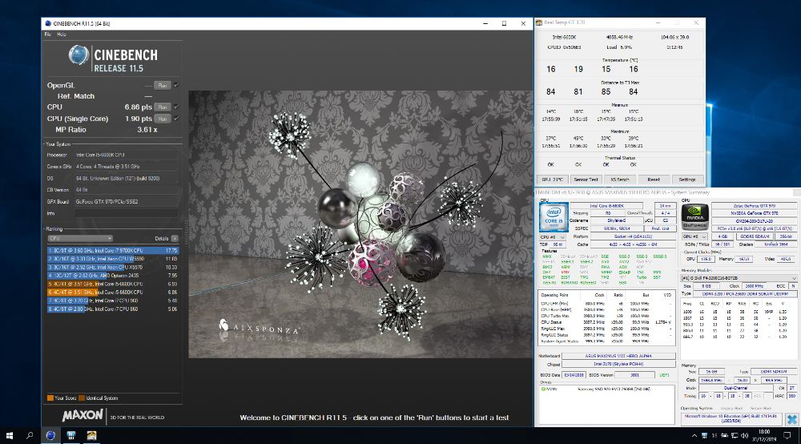Open the Help menu in Cinebench
Viewport: 801px width, 444px height.
(62, 34)
